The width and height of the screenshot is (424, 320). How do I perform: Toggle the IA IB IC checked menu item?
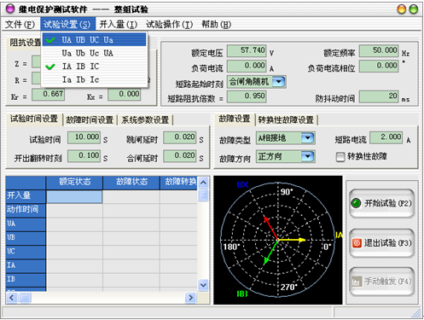coord(94,67)
